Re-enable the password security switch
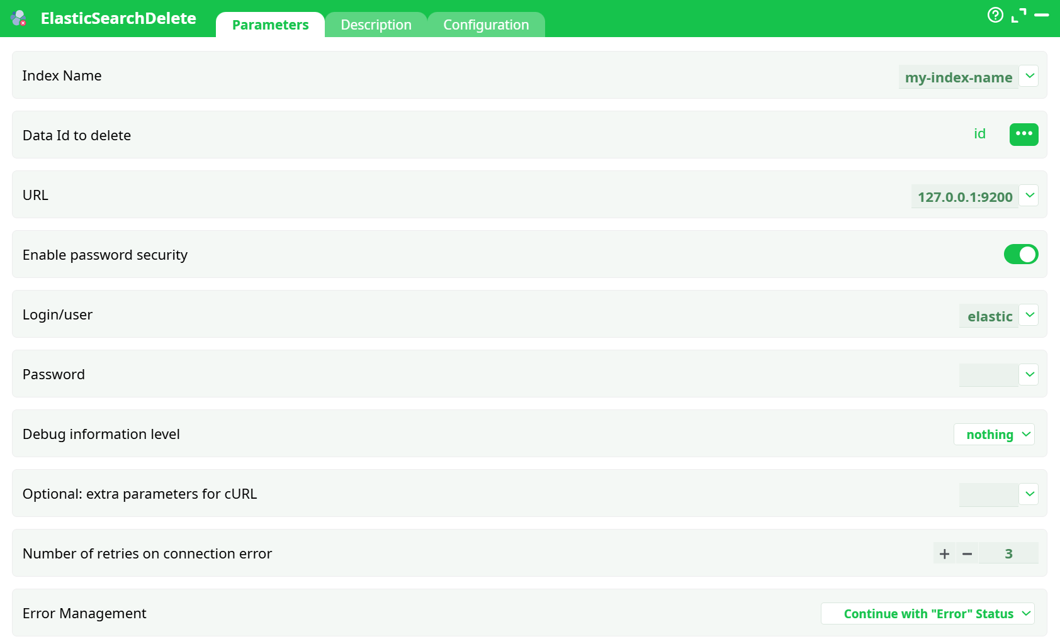Image resolution: width=1060 pixels, height=644 pixels. 1020,254
